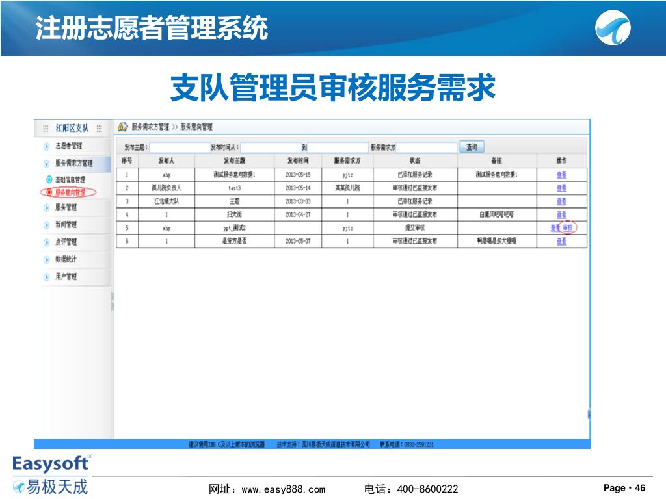The image size is (666, 499).
Task: Open the 查看 link for row 1
Action: pyautogui.click(x=561, y=175)
